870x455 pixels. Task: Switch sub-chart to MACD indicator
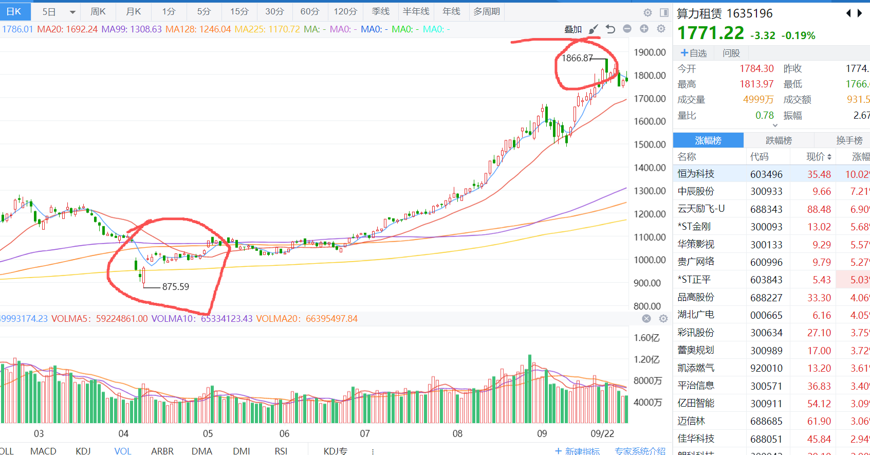(x=43, y=451)
